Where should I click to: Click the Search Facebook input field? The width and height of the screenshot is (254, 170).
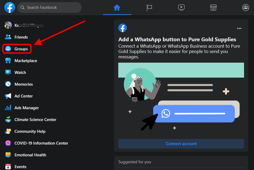(49, 7)
